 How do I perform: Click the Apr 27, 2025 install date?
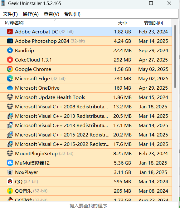click(153, 60)
